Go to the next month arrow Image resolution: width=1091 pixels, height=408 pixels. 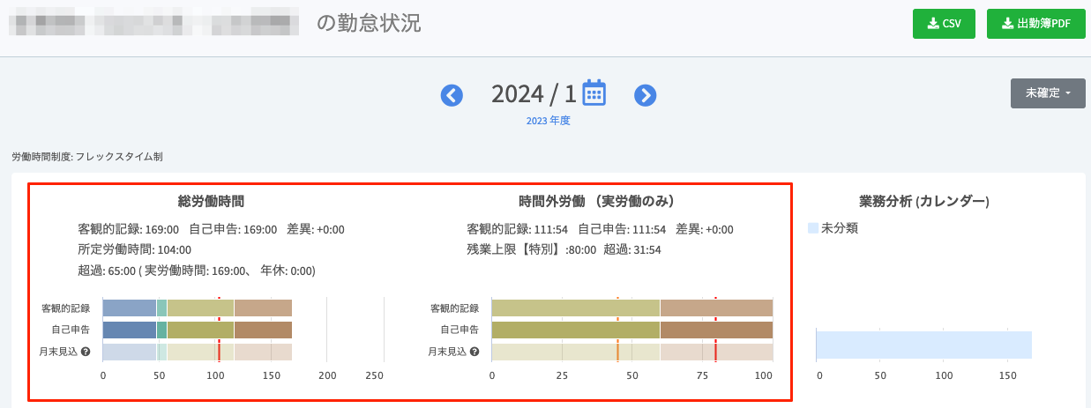[646, 95]
